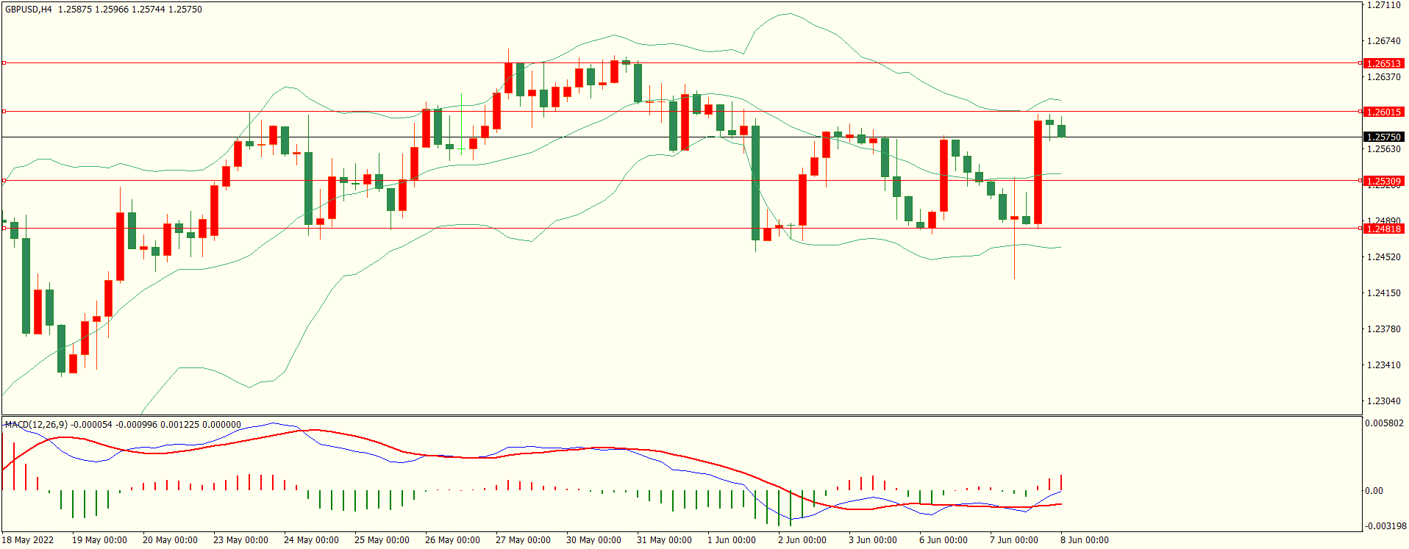Image resolution: width=1409 pixels, height=549 pixels.
Task: Click the 1.26015 horizontal line price tag
Action: (1383, 112)
